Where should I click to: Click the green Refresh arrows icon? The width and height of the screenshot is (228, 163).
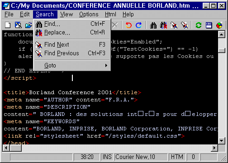coord(199,25)
